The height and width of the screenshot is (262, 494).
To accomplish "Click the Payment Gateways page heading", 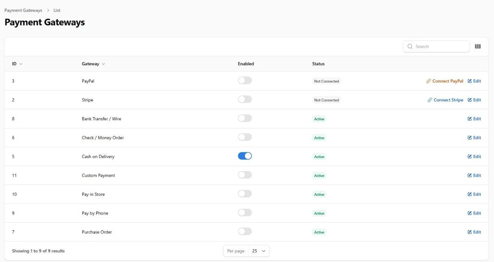I will pyautogui.click(x=45, y=22).
